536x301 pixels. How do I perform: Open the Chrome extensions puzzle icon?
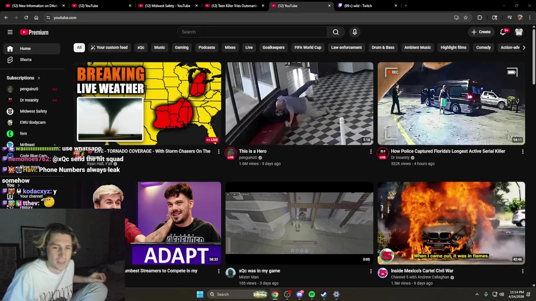coord(480,18)
